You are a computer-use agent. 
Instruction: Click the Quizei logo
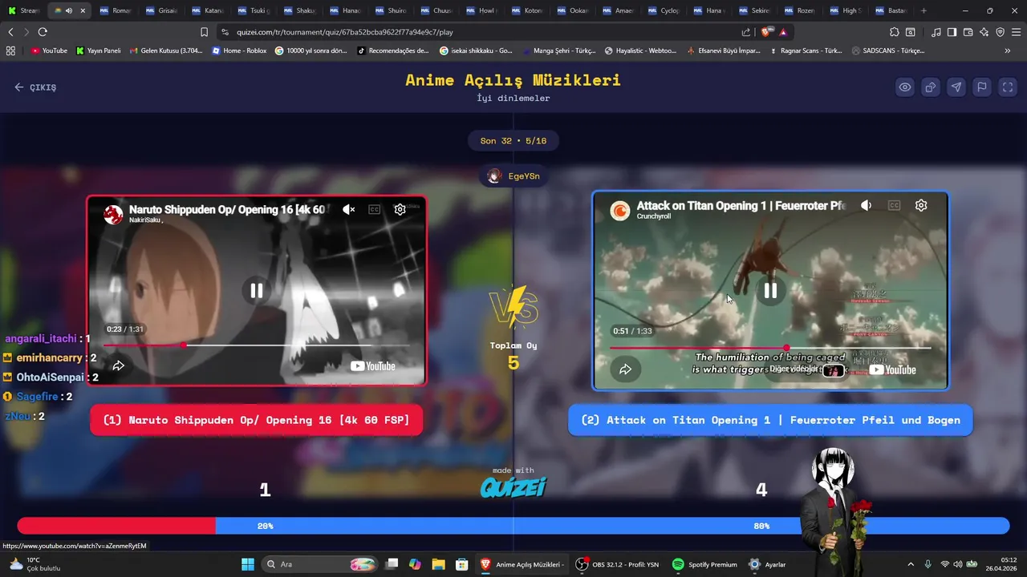coord(513,487)
